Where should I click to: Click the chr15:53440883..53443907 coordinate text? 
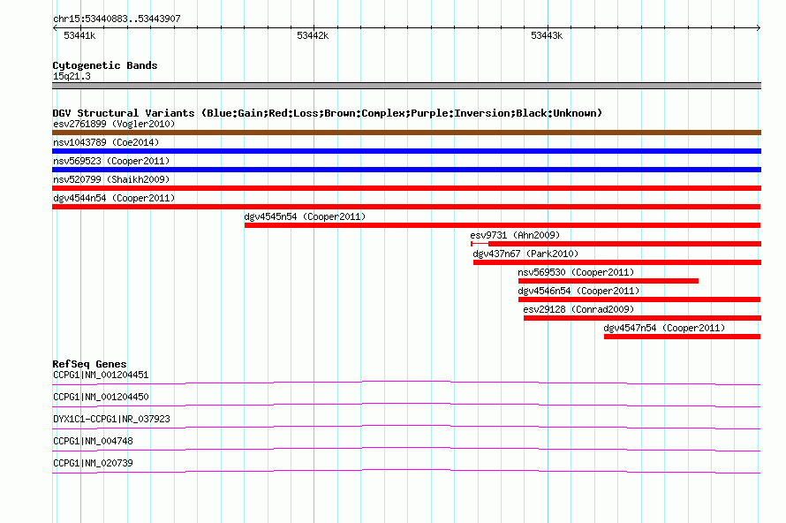117,19
